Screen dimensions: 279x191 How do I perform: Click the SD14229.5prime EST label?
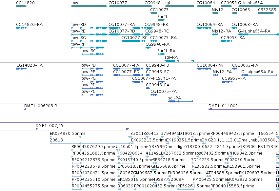point(208,160)
